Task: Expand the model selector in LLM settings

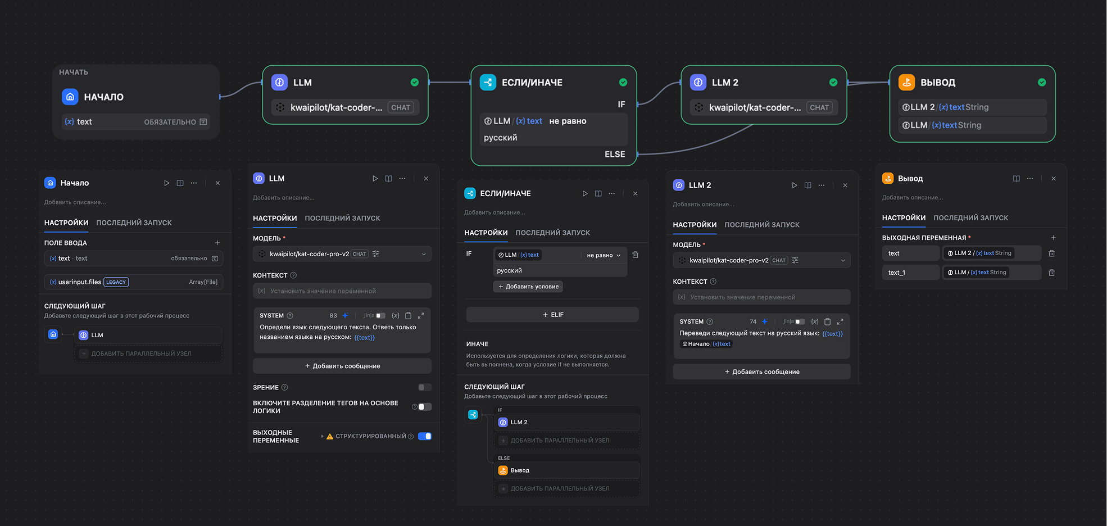Action: 425,253
